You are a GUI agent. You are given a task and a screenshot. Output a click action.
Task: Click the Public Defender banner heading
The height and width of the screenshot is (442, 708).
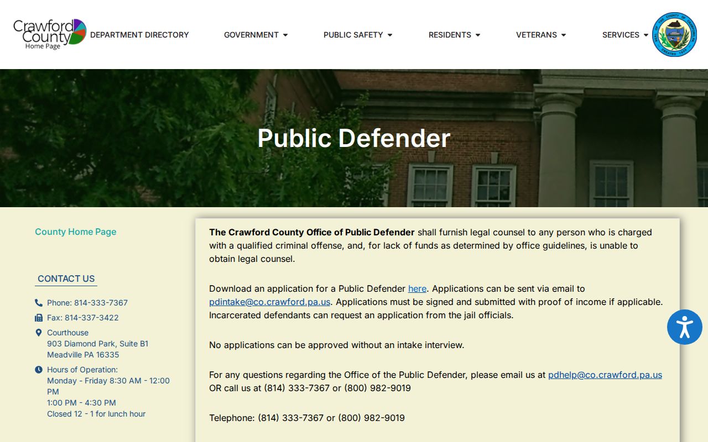pyautogui.click(x=354, y=138)
